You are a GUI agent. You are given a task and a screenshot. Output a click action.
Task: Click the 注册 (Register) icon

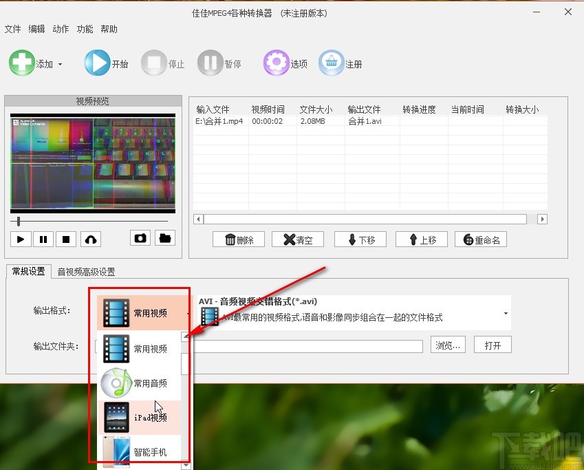(x=332, y=62)
